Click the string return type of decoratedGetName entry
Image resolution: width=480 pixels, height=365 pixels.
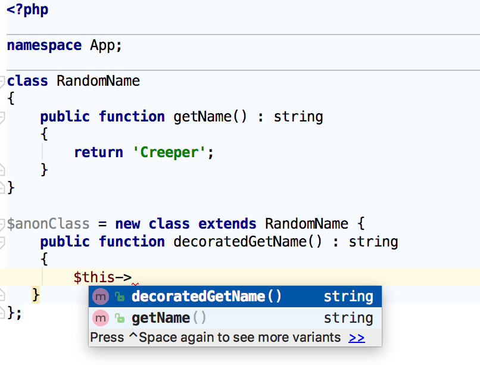pyautogui.click(x=348, y=296)
